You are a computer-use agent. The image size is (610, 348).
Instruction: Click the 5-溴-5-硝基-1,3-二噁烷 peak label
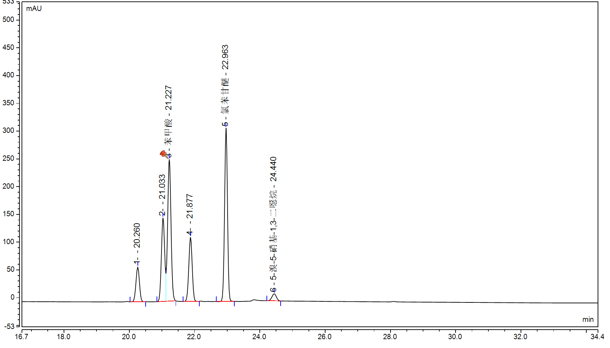[273, 223]
